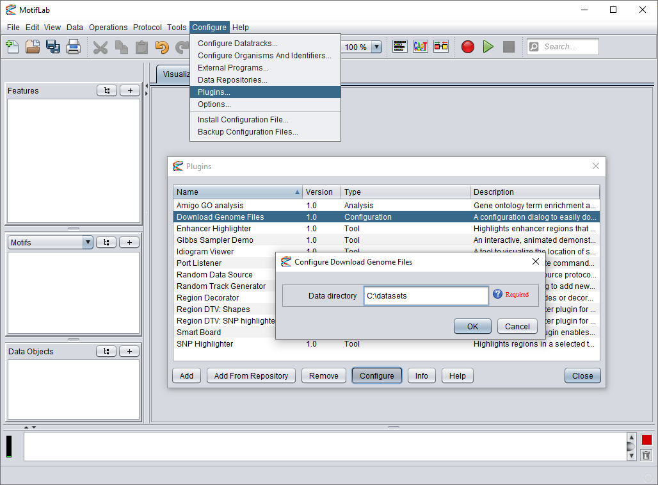This screenshot has height=485, width=658.
Task: Click the new item icon with green plus
Action: 12,47
